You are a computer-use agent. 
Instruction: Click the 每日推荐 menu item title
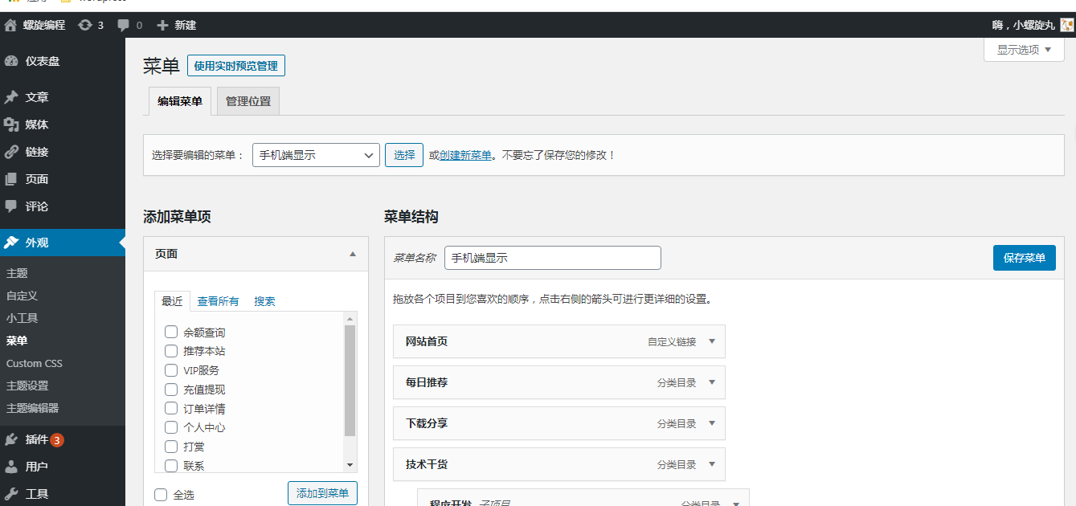(x=427, y=382)
